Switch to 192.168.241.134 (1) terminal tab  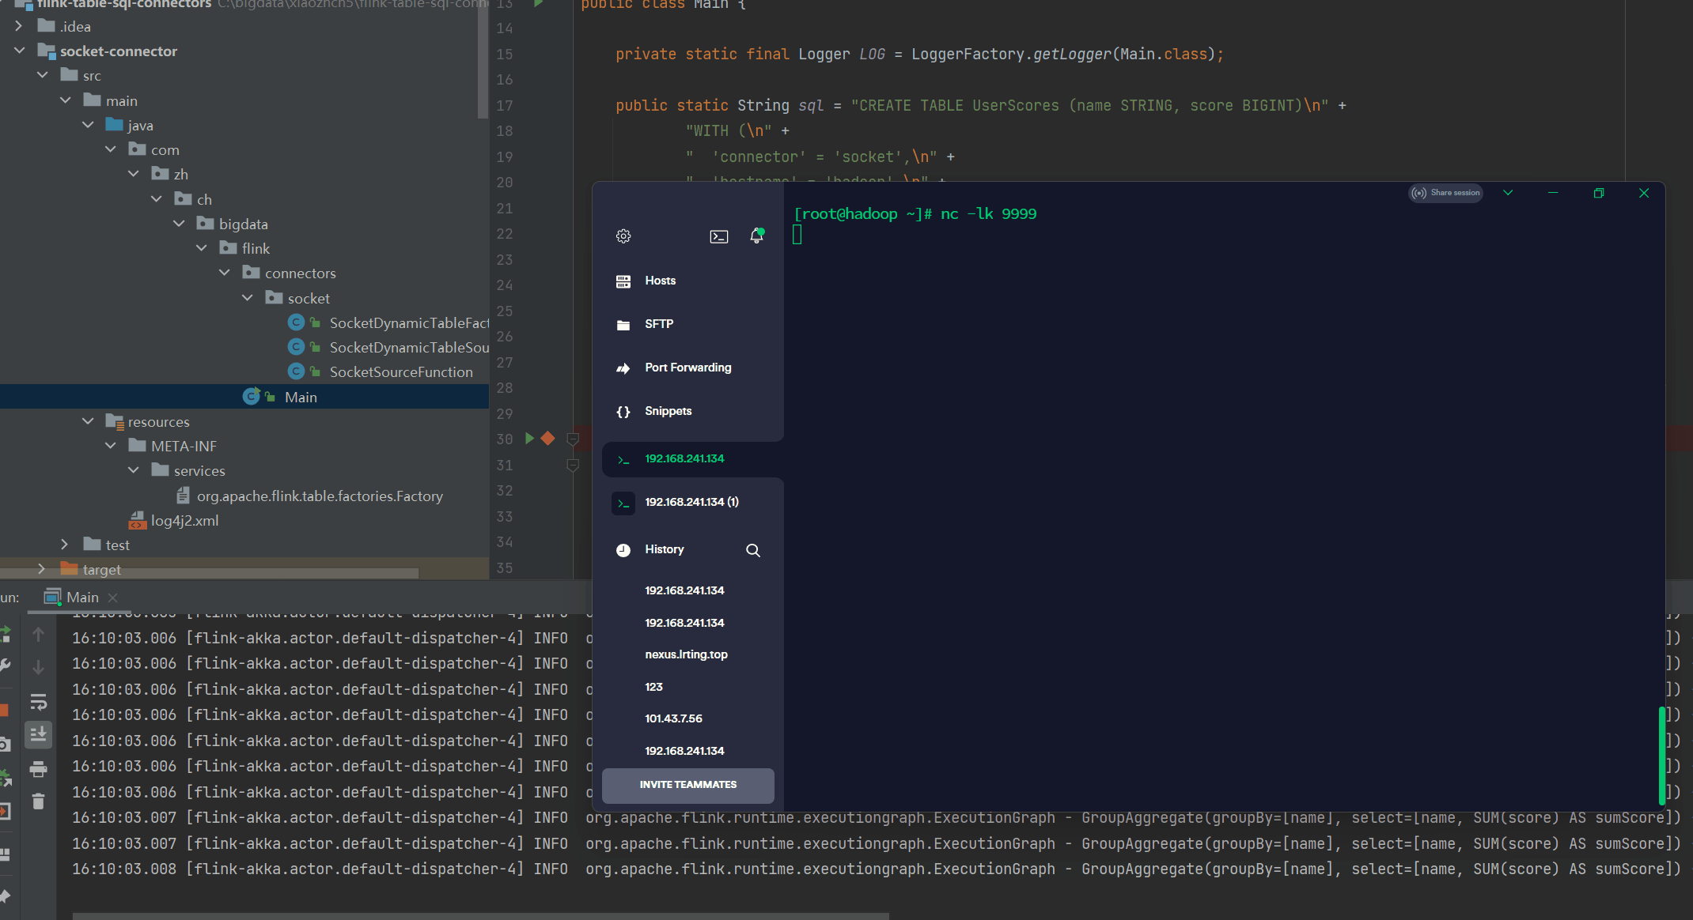coord(691,502)
